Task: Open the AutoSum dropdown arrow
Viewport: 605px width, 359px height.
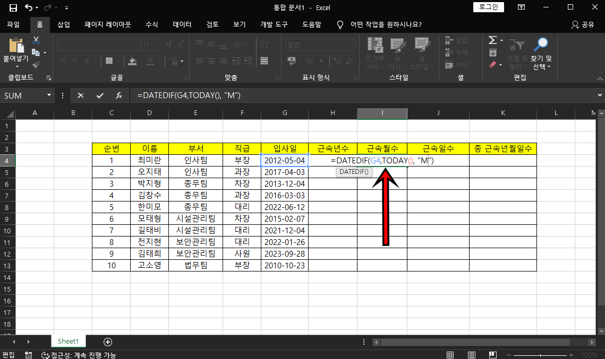Action: tap(501, 40)
